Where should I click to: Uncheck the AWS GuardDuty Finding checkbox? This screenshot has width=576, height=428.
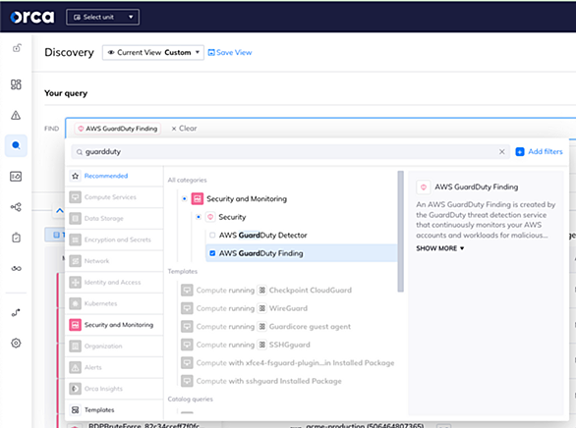coord(212,253)
